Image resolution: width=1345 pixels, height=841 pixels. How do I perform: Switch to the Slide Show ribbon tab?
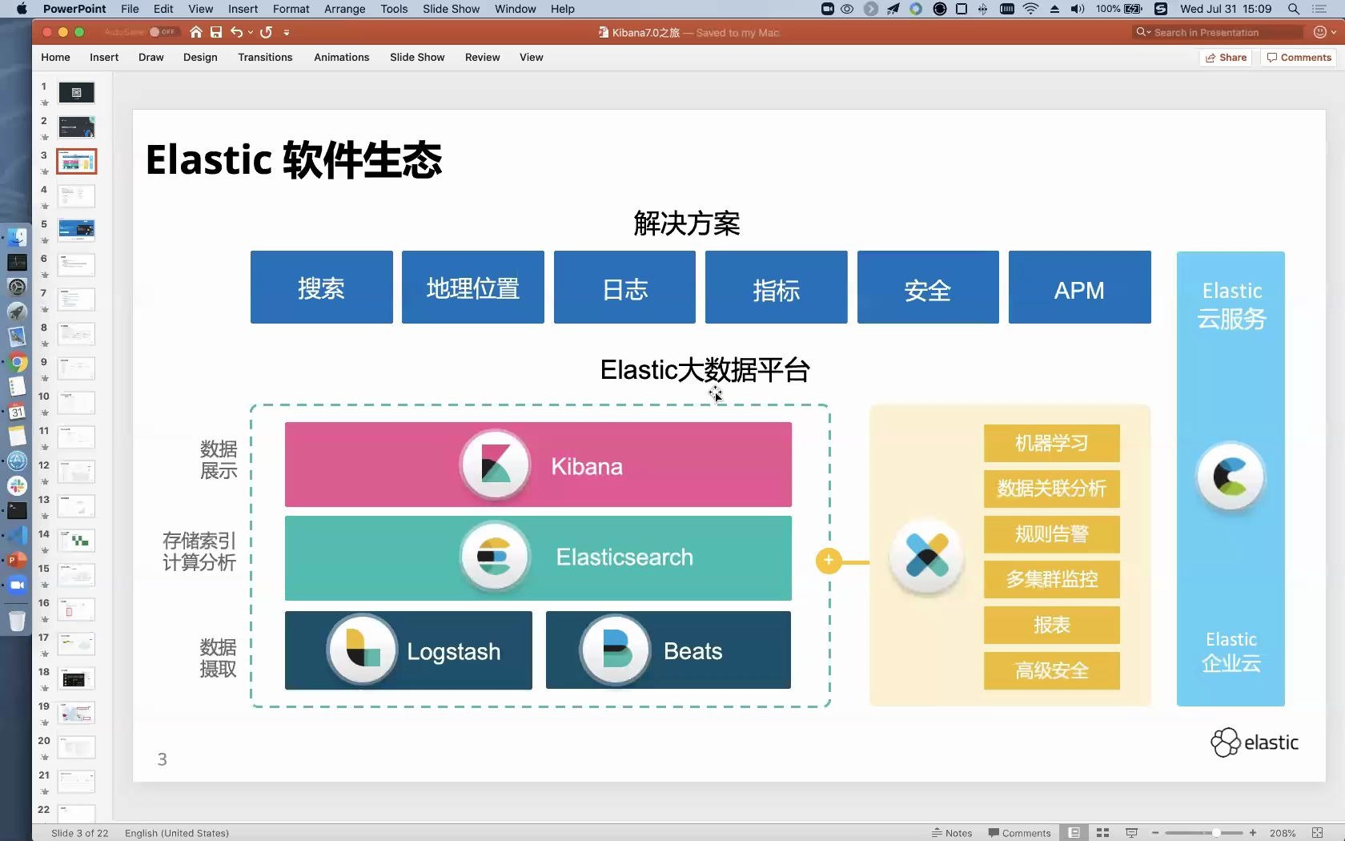417,58
